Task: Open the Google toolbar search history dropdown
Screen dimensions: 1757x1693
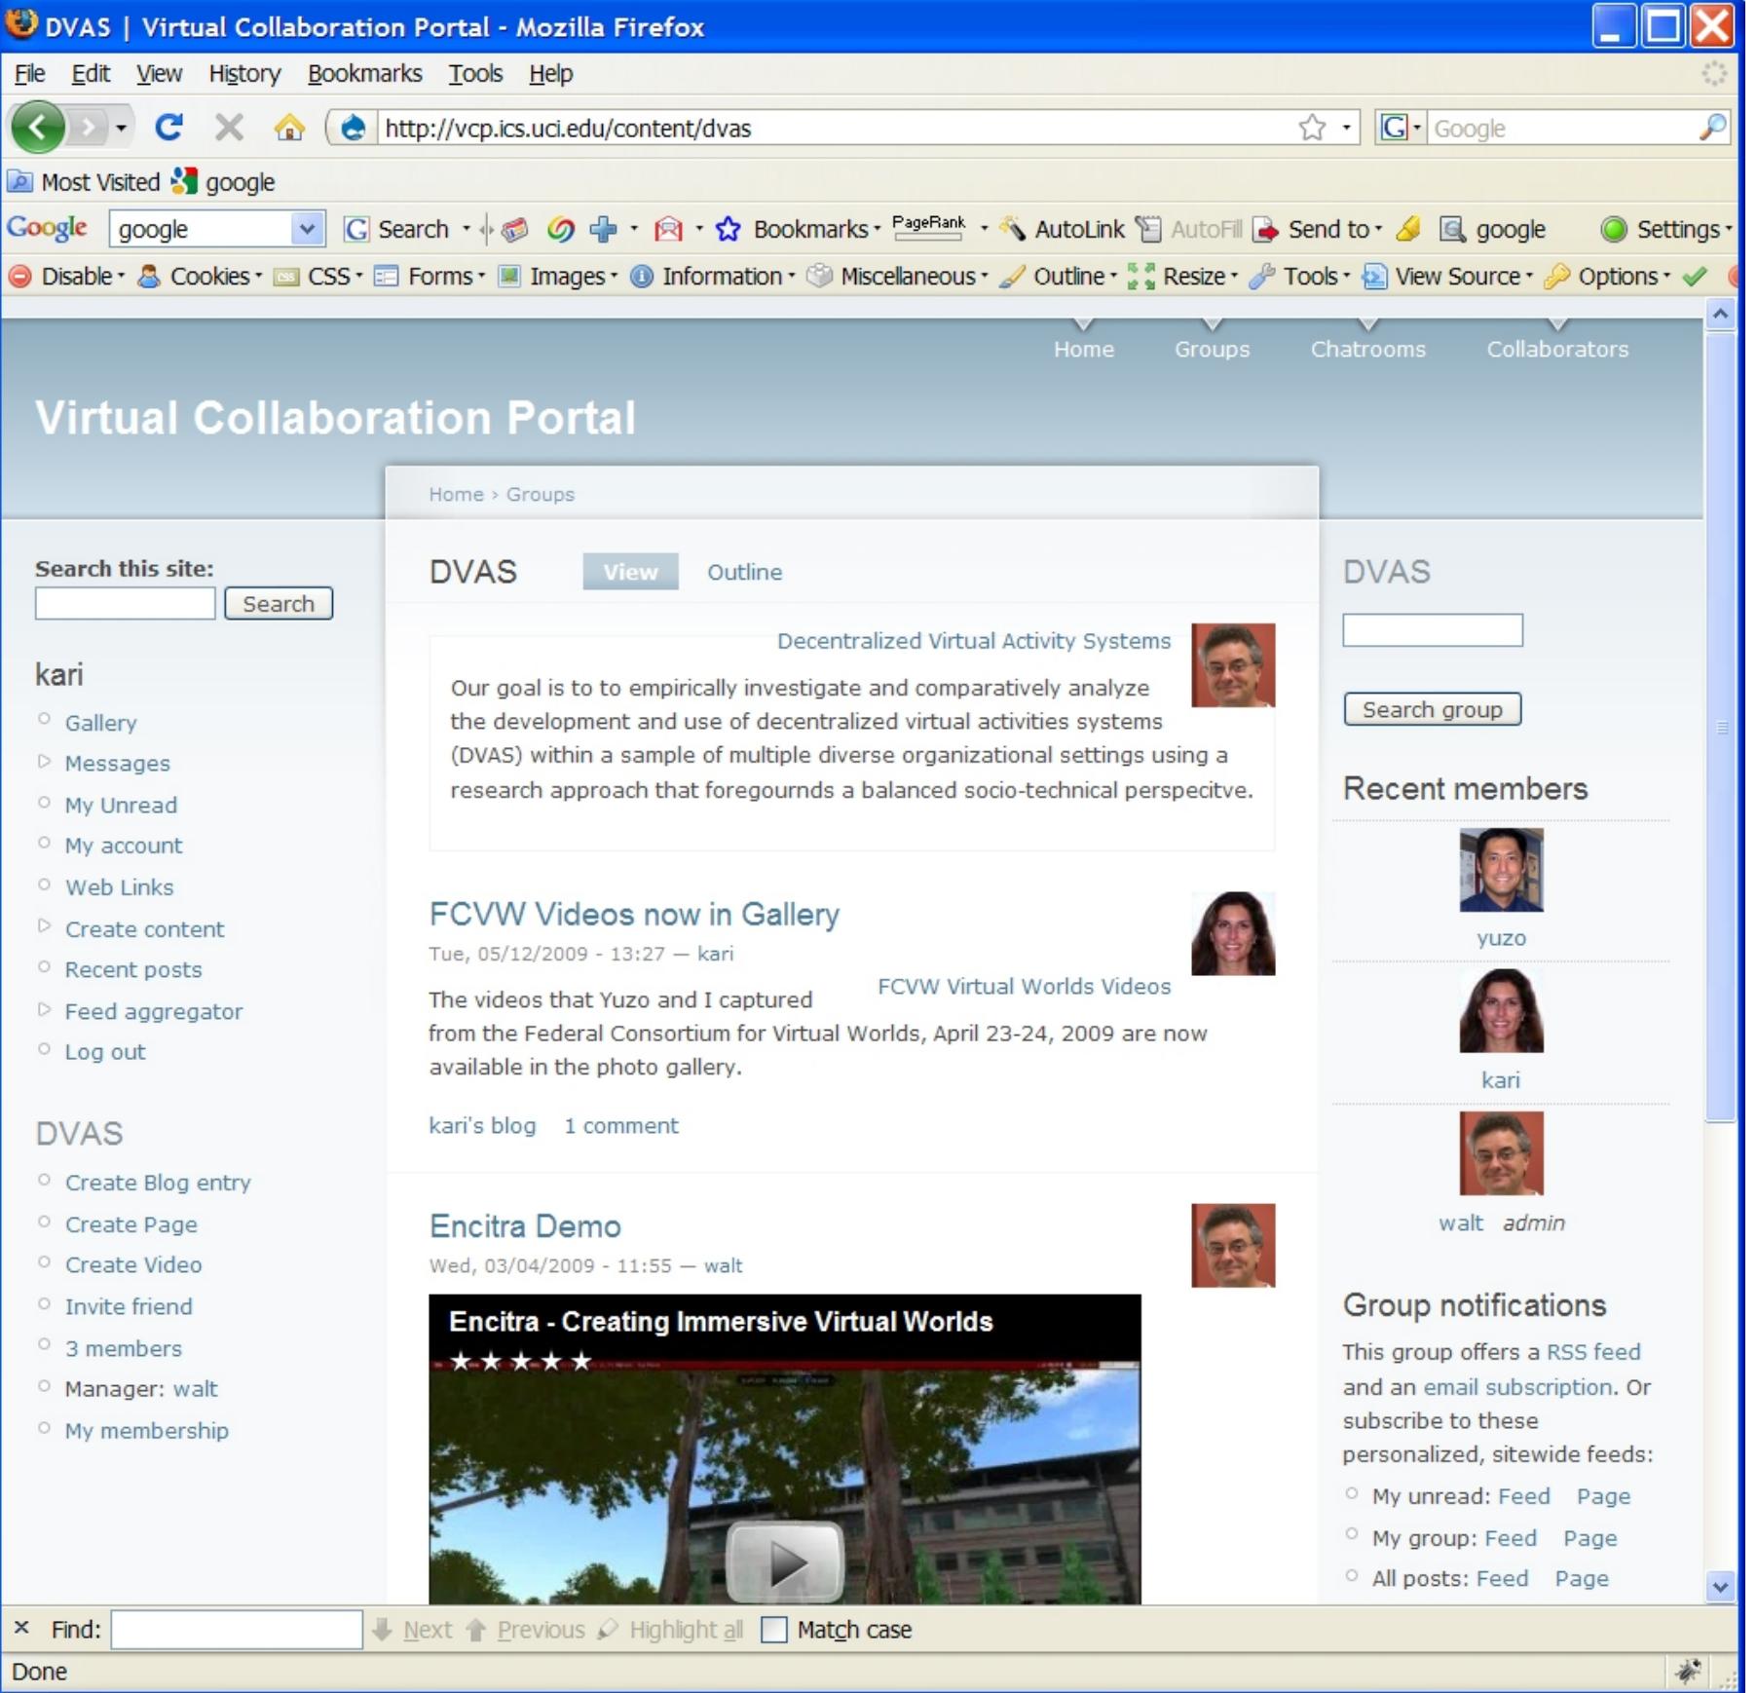Action: 307,229
